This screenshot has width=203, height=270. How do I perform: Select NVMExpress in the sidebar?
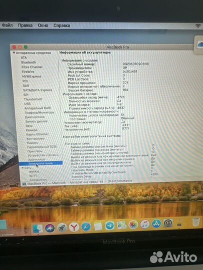pyautogui.click(x=32, y=76)
